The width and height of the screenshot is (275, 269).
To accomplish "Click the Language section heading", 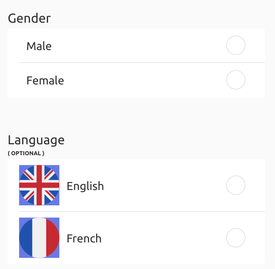I will (36, 140).
